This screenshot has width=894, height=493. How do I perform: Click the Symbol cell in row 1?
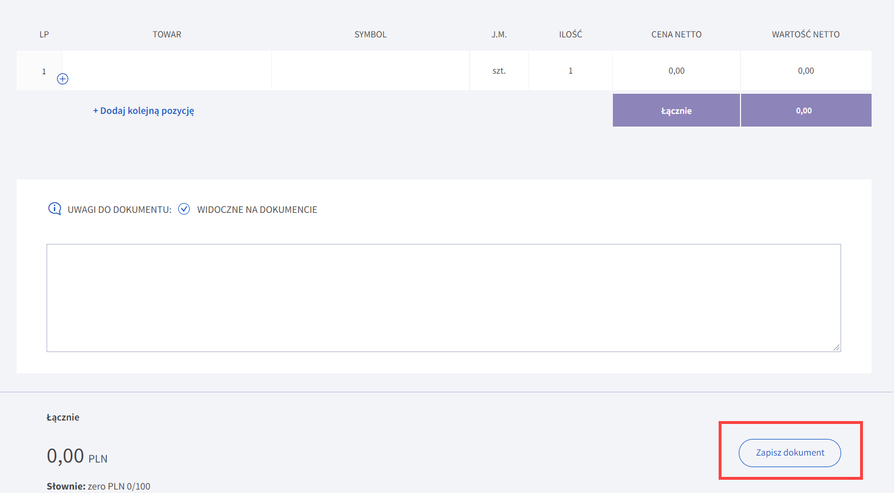371,71
